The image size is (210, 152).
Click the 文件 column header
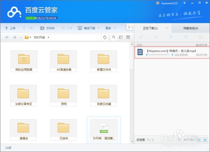pyautogui.click(x=139, y=45)
